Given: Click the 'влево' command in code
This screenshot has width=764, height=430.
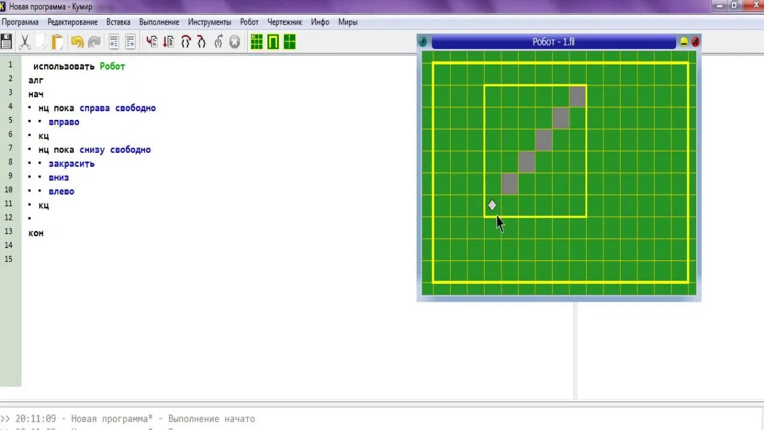Looking at the screenshot, I should point(61,191).
